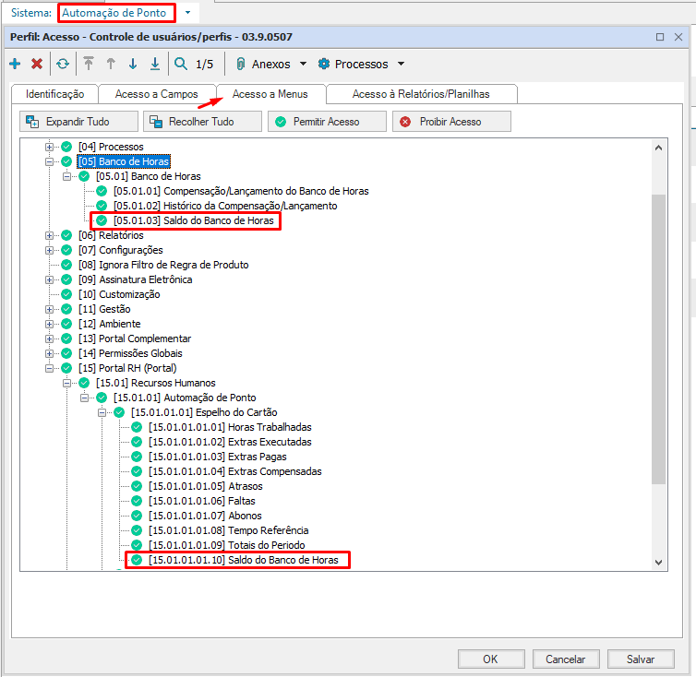The height and width of the screenshot is (677, 696).
Task: Open the Sistema dropdown arrow
Action: (x=187, y=12)
